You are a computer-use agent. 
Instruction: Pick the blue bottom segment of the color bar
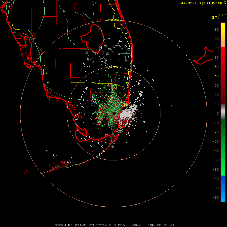click(x=223, y=189)
